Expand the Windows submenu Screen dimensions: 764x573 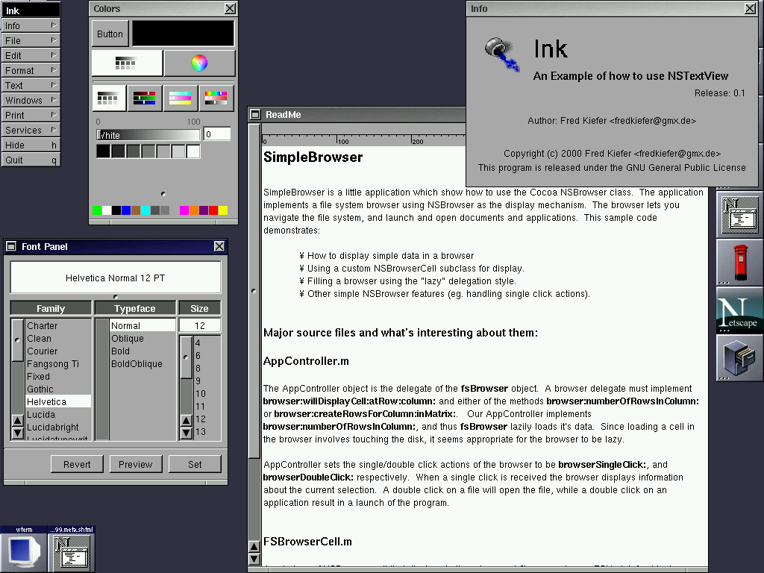tap(31, 100)
